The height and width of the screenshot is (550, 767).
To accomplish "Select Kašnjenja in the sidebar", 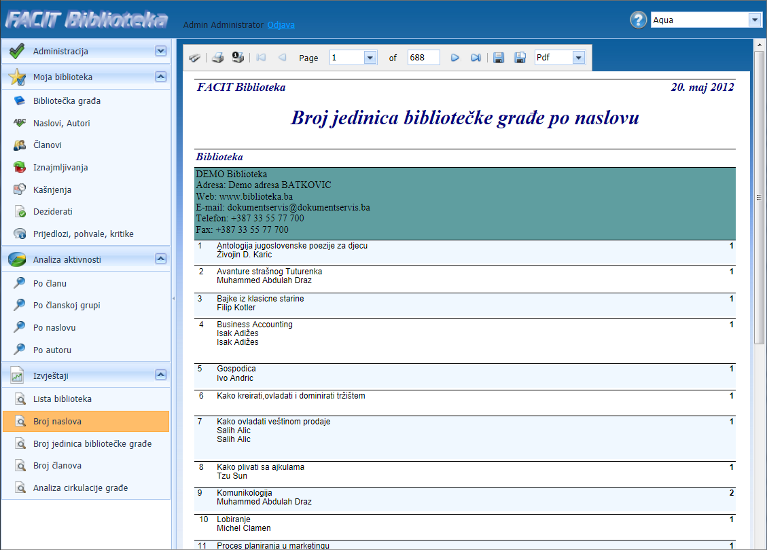I will (52, 190).
